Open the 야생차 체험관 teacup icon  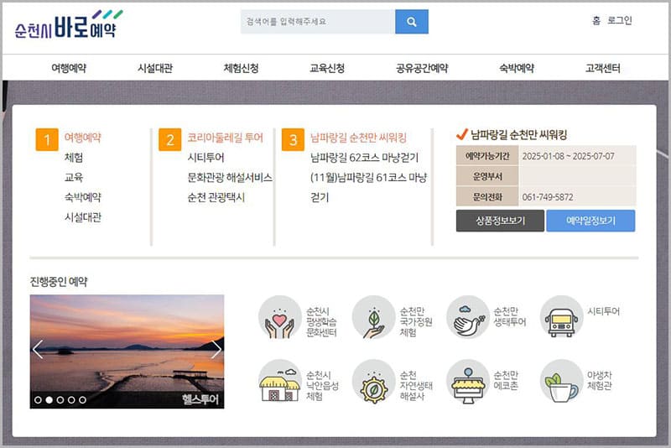(x=561, y=381)
